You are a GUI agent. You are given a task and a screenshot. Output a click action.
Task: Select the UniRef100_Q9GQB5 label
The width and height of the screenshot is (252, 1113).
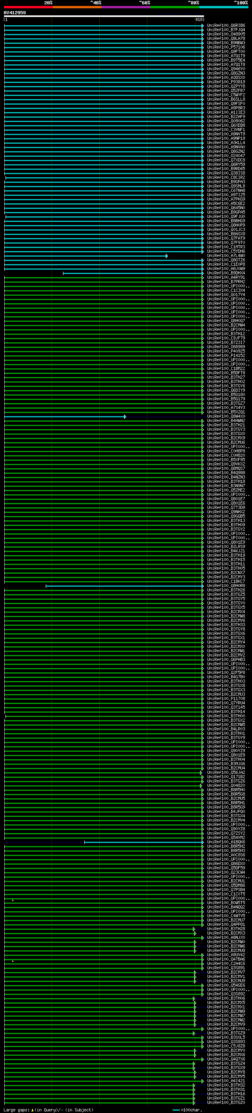click(226, 516)
